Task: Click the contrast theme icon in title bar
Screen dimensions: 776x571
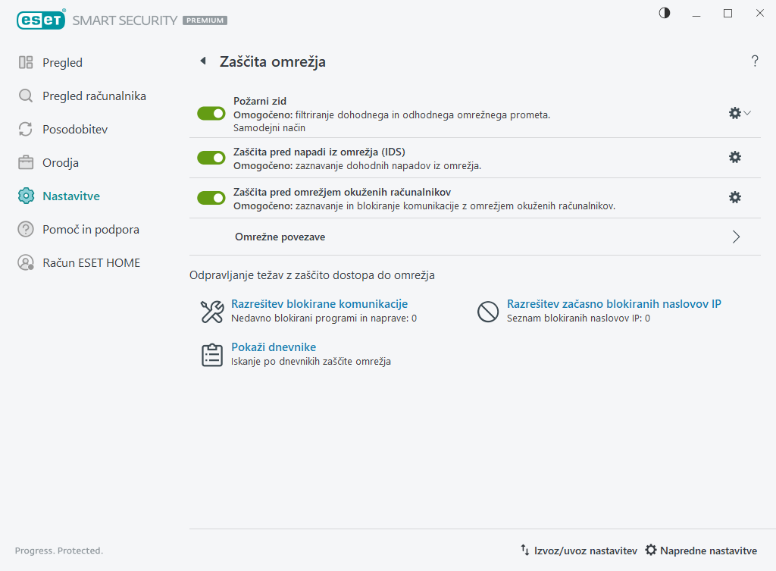Action: click(x=665, y=13)
